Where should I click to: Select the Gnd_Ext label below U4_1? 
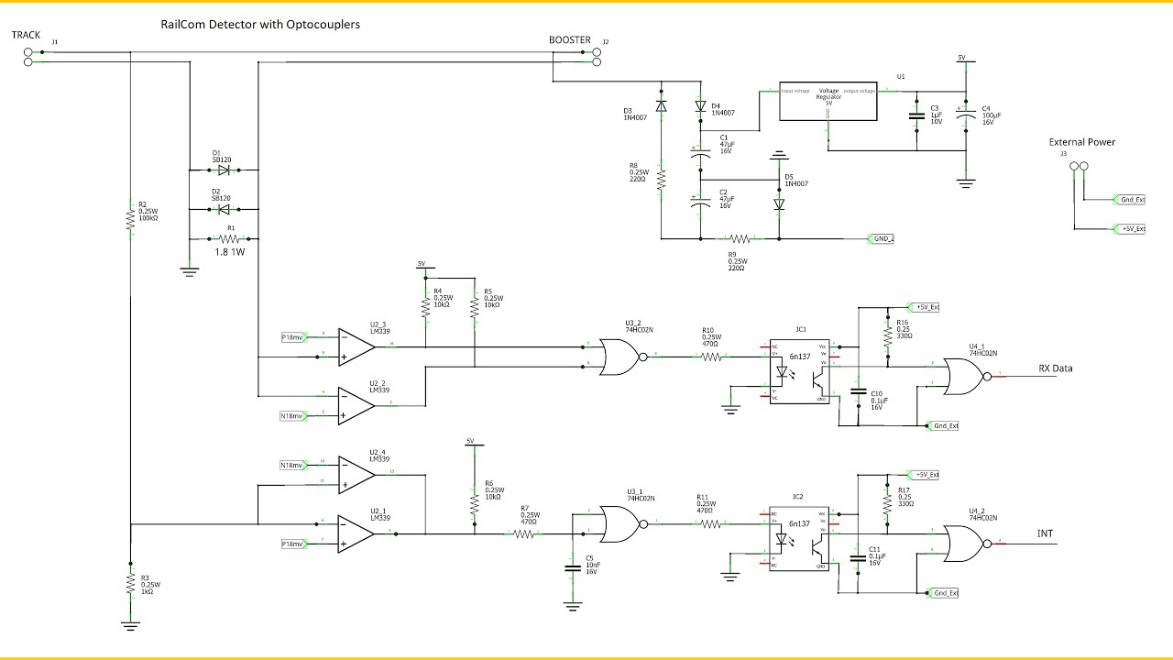pos(941,425)
